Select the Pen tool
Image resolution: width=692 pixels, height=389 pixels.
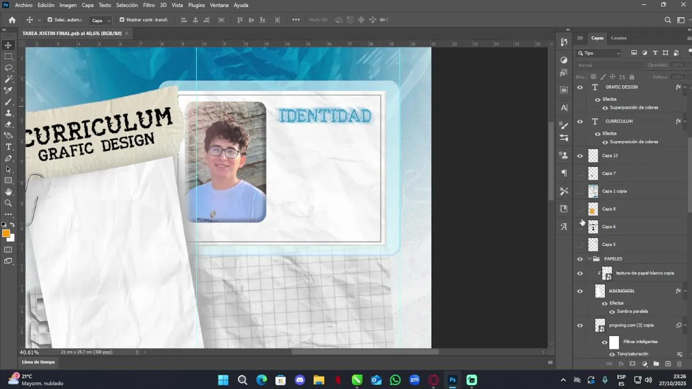tap(8, 158)
